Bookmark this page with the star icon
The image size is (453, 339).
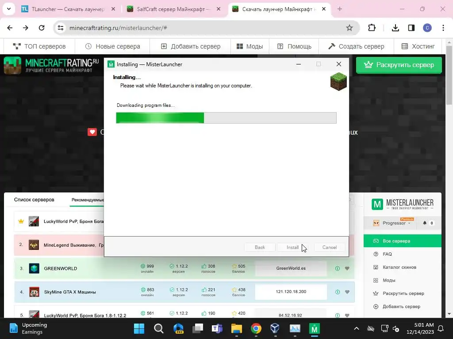[x=349, y=28]
